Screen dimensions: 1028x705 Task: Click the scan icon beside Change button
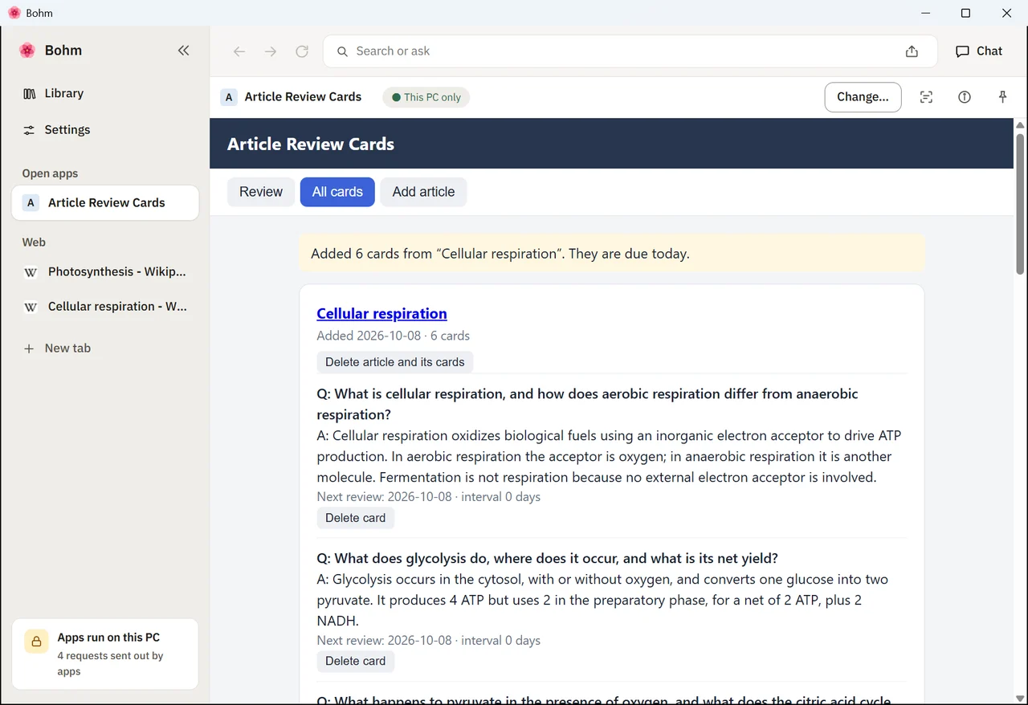(x=926, y=97)
